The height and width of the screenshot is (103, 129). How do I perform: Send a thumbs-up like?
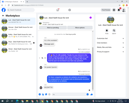point(92,94)
